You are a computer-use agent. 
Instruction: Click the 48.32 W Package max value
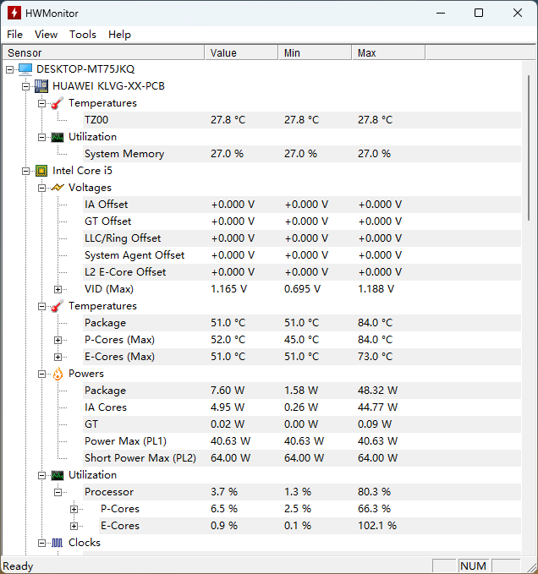[377, 391]
